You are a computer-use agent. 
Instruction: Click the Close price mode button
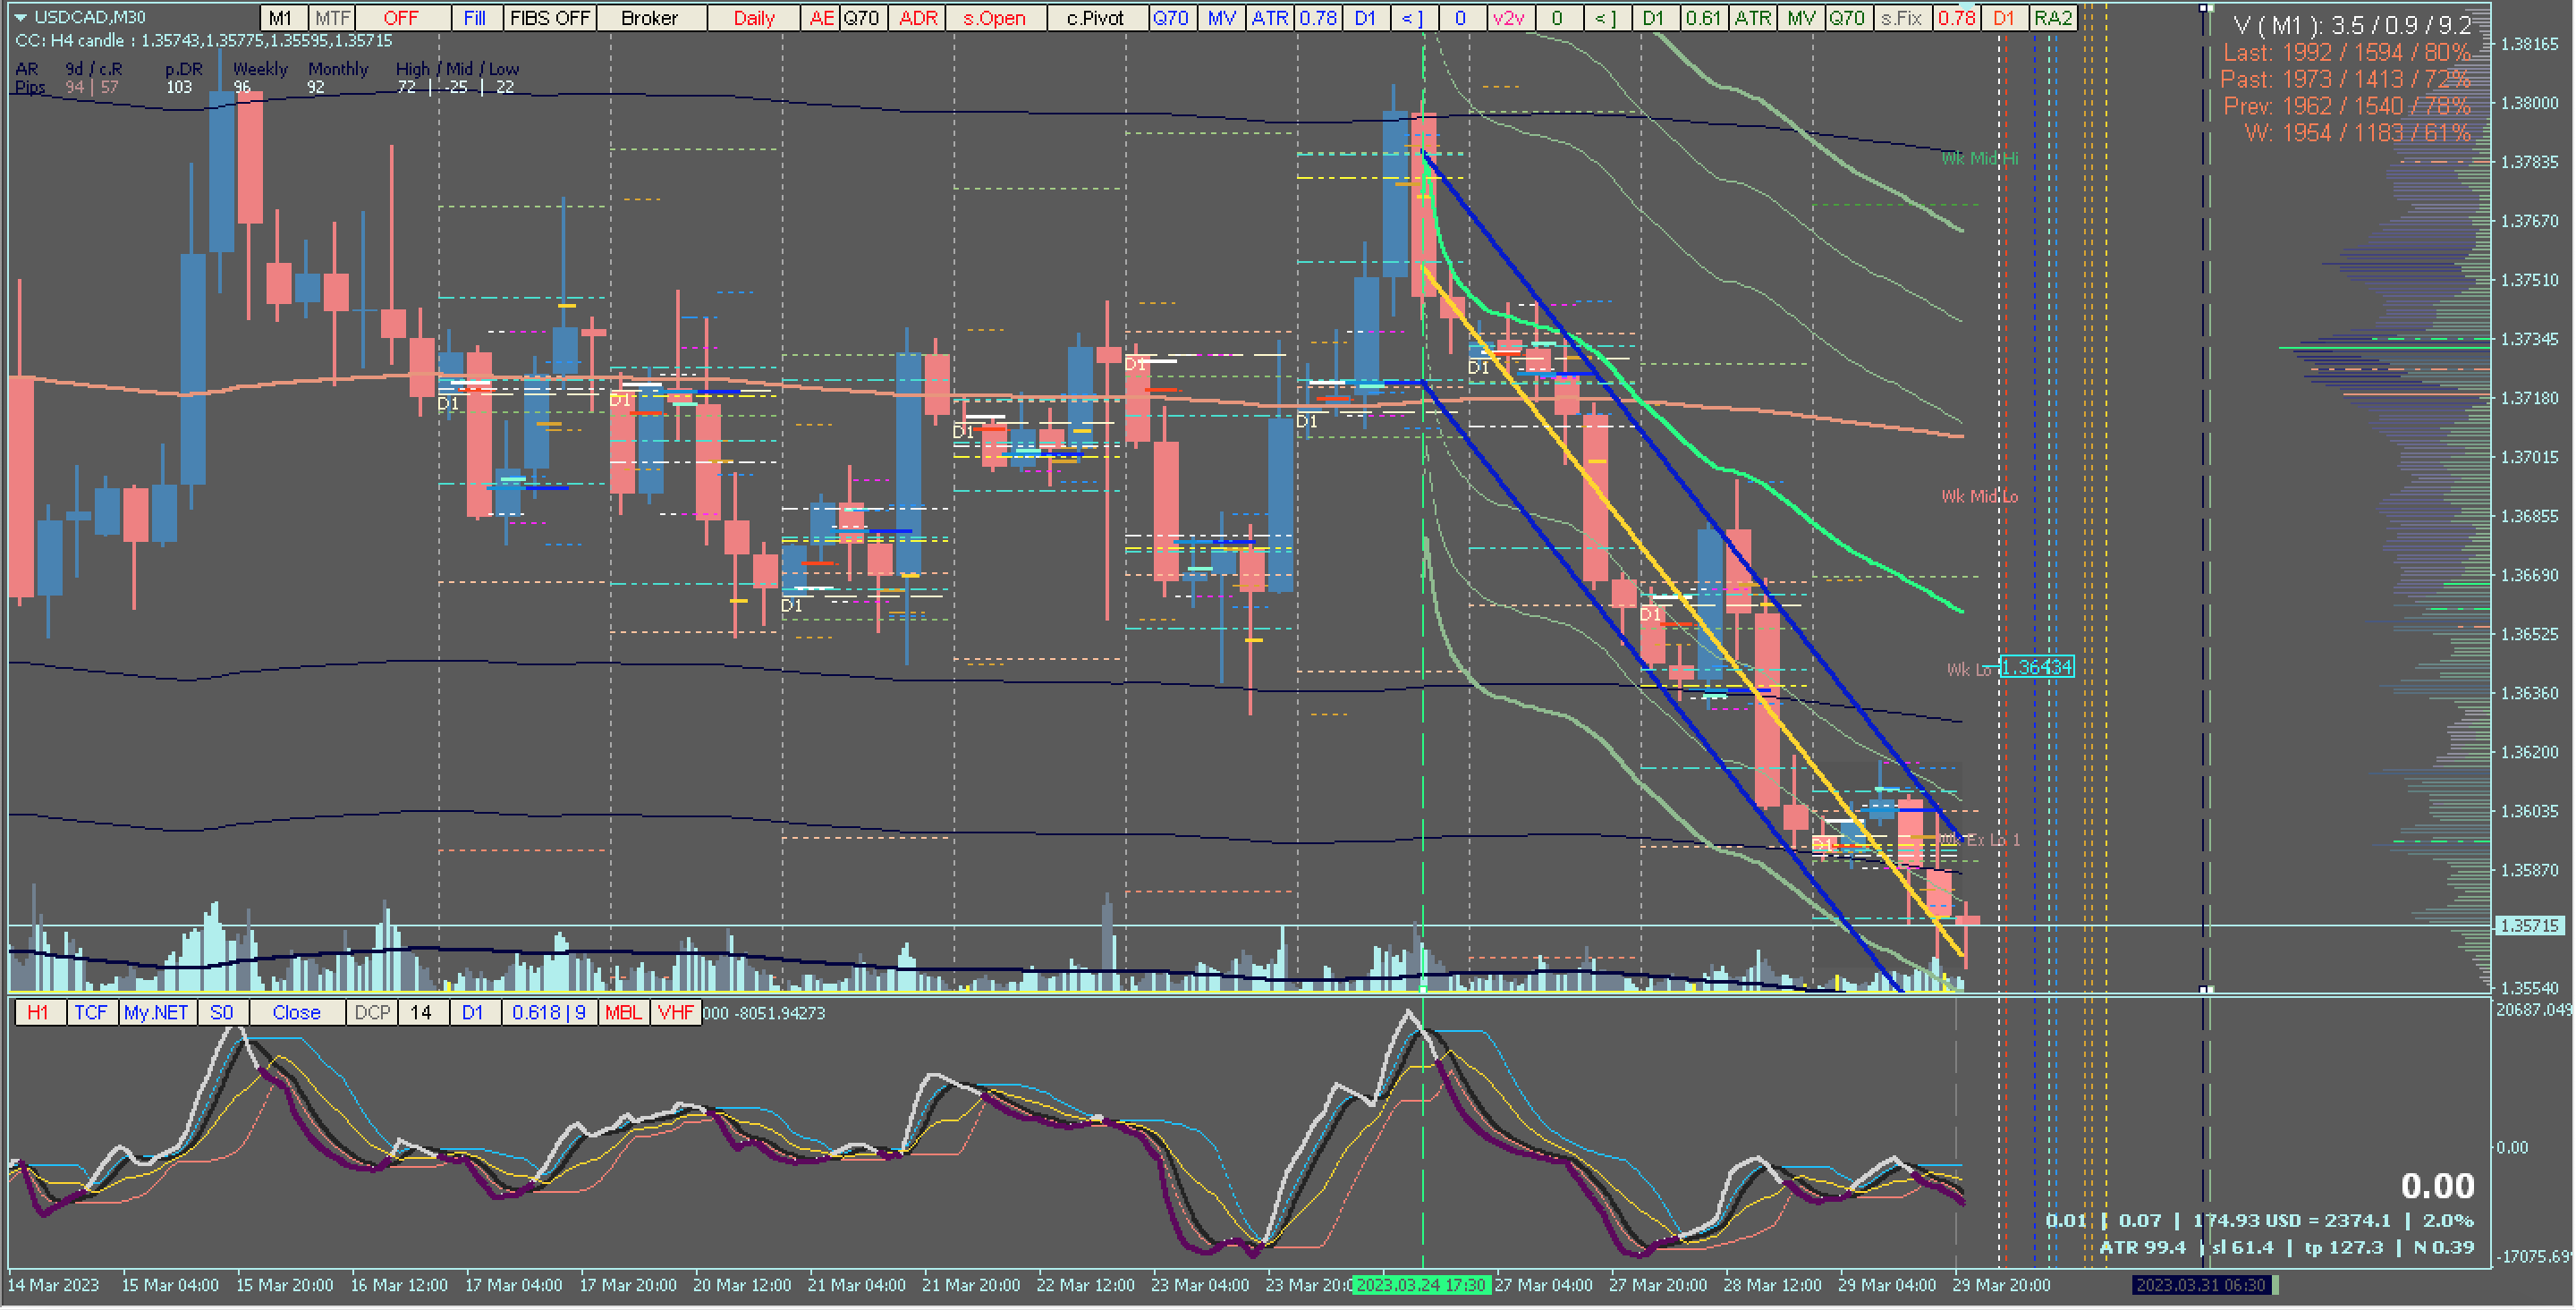(296, 1013)
